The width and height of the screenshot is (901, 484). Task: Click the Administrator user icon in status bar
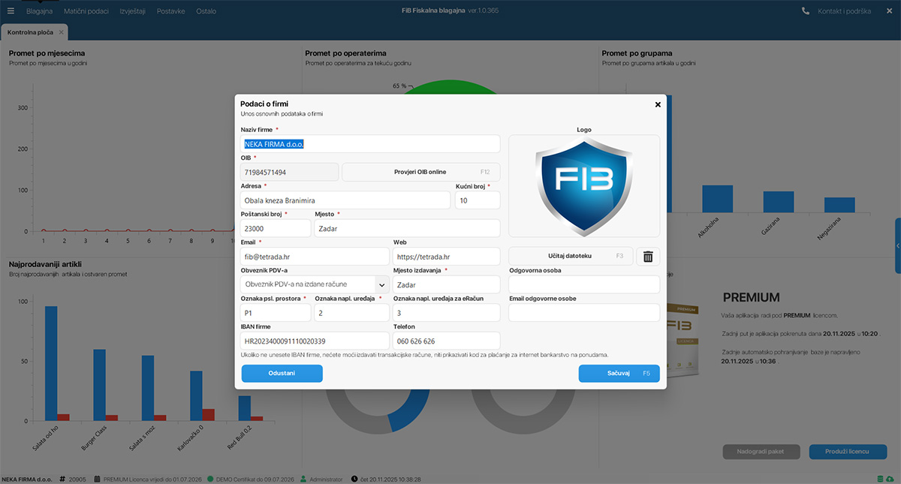(x=303, y=479)
